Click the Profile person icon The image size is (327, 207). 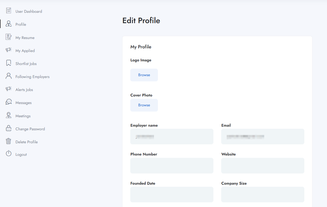9,24
